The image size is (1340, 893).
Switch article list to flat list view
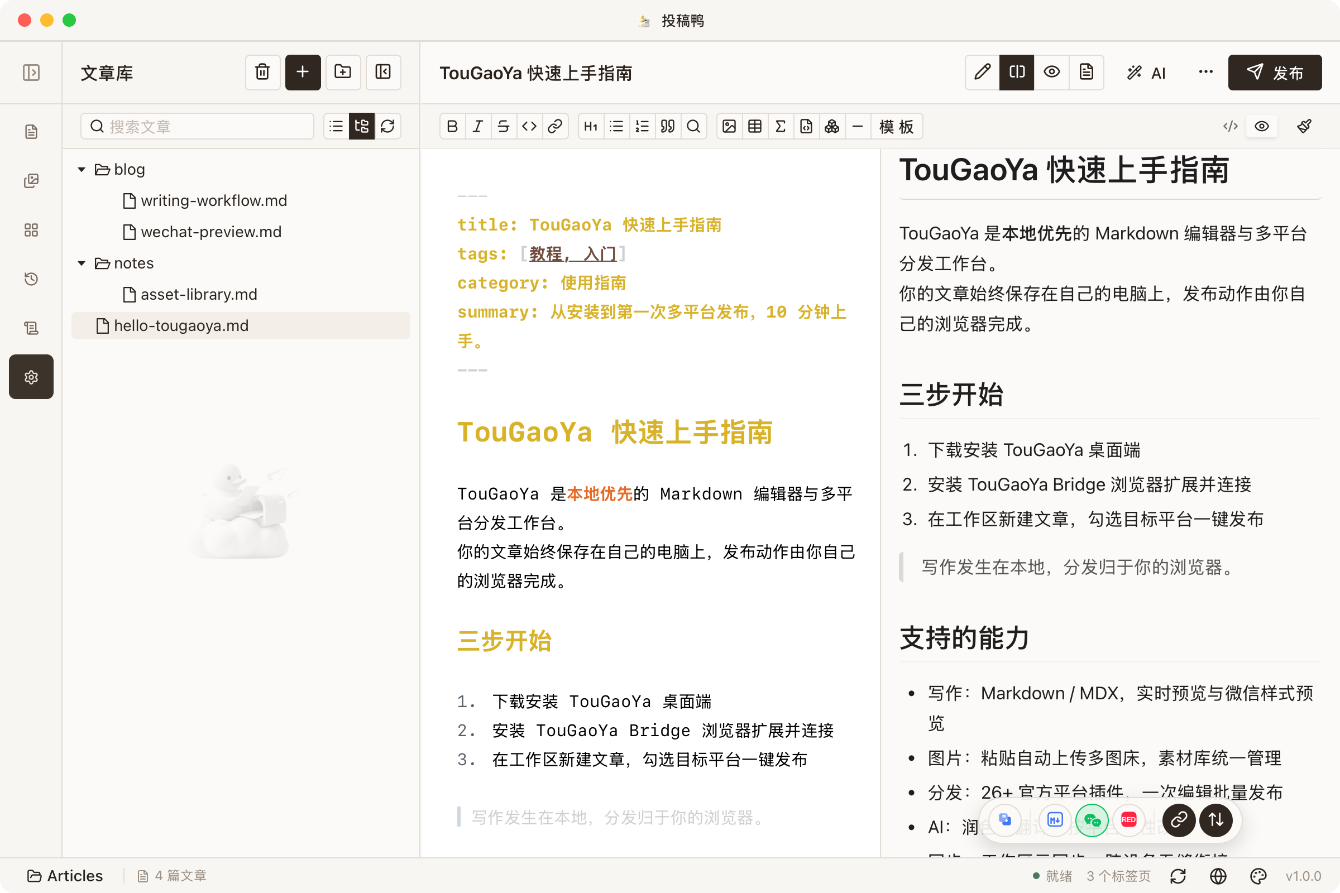(x=337, y=127)
